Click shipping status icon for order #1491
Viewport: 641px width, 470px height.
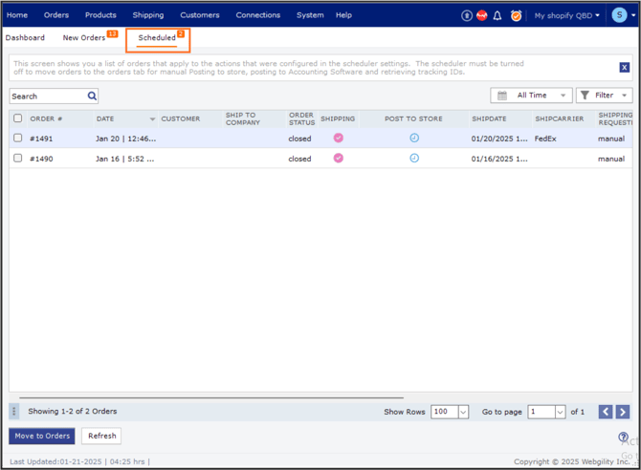[x=338, y=139]
